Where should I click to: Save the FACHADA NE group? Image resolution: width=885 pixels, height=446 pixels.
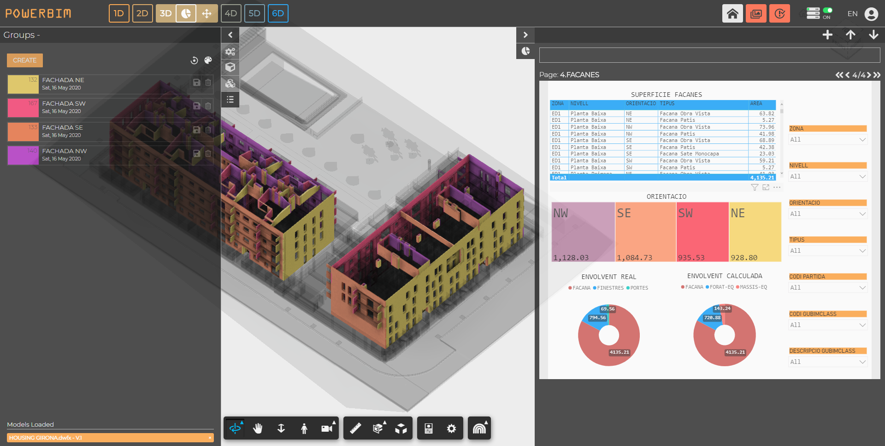pos(196,83)
